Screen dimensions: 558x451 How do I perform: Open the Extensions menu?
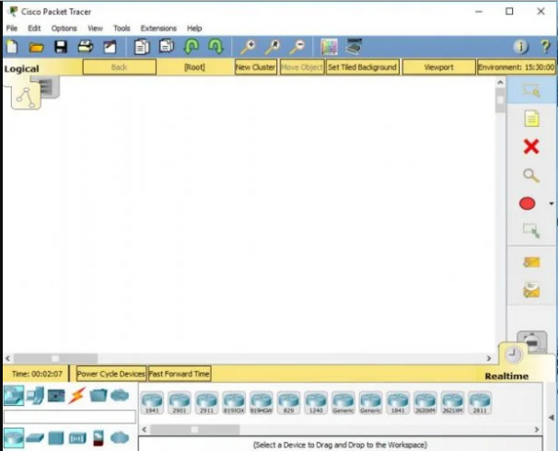tap(158, 29)
